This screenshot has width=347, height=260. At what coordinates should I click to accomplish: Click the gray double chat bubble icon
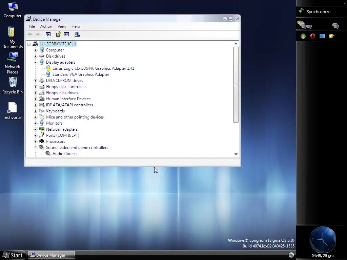pyautogui.click(x=336, y=26)
